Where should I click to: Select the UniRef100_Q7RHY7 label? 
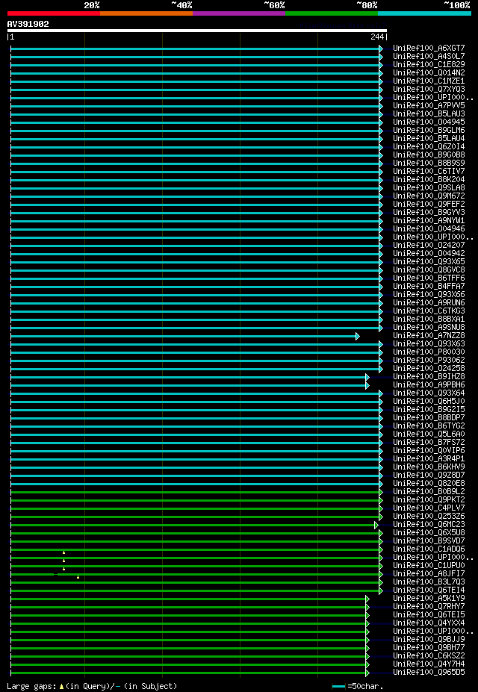429,606
